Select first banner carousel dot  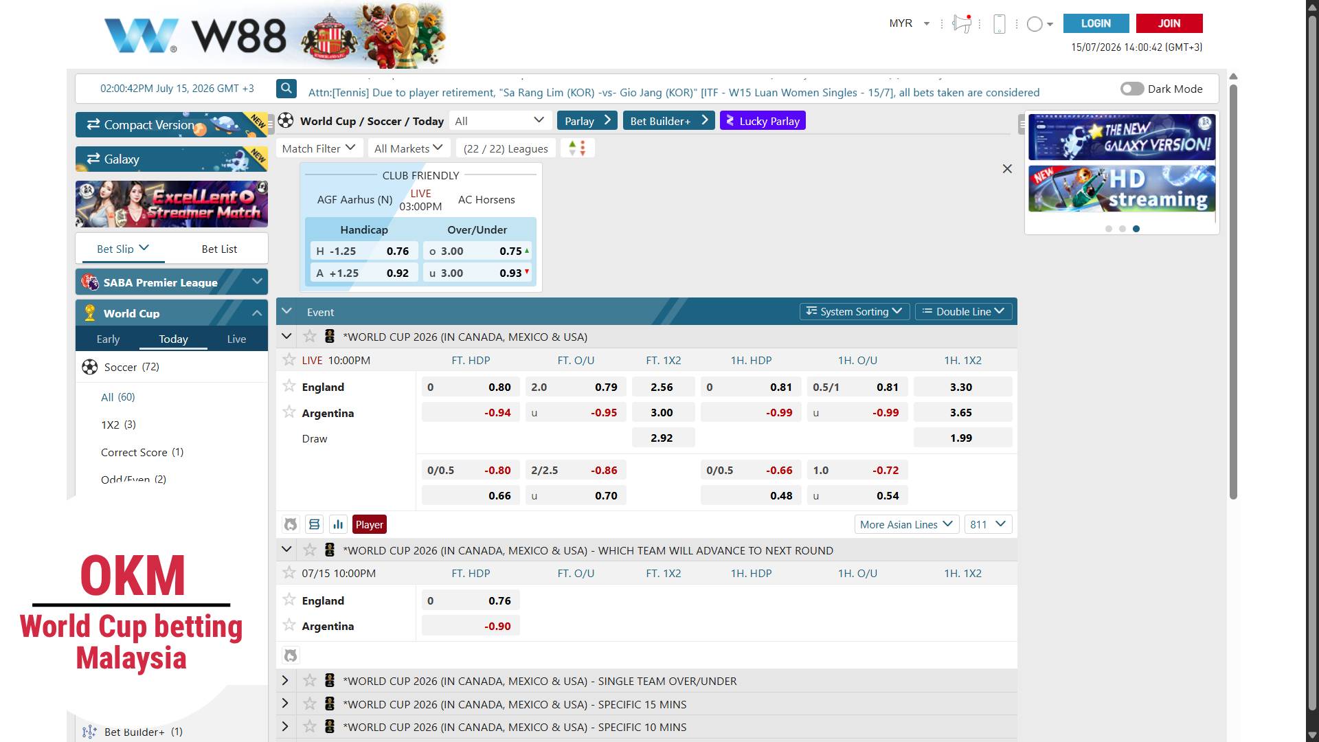[1108, 229]
